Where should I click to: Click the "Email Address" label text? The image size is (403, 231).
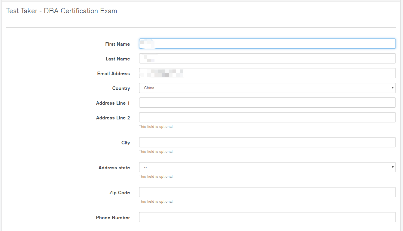pyautogui.click(x=114, y=73)
